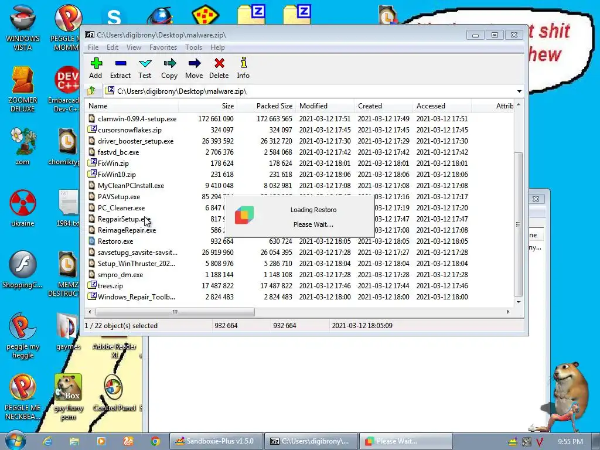Sort by Name column header
Viewport: 600px width, 450px height.
[132, 106]
